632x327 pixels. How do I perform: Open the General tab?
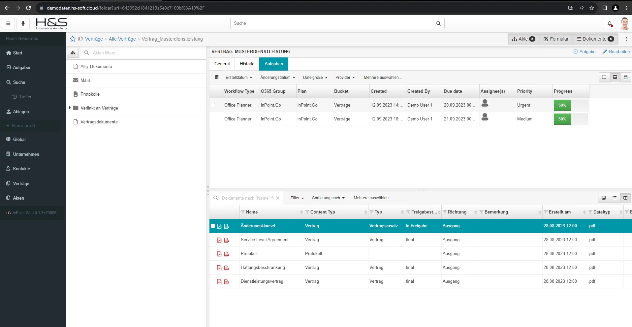point(222,64)
